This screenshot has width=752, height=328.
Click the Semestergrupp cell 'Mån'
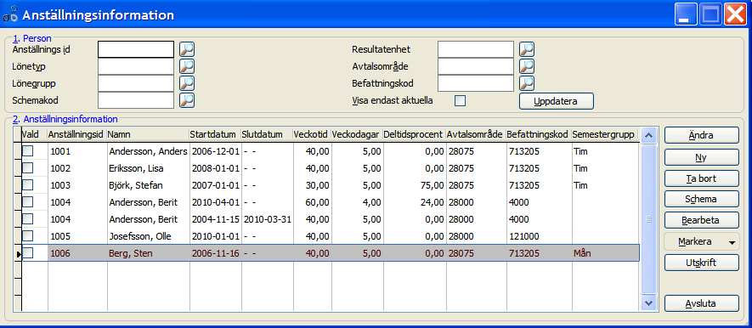pyautogui.click(x=604, y=252)
